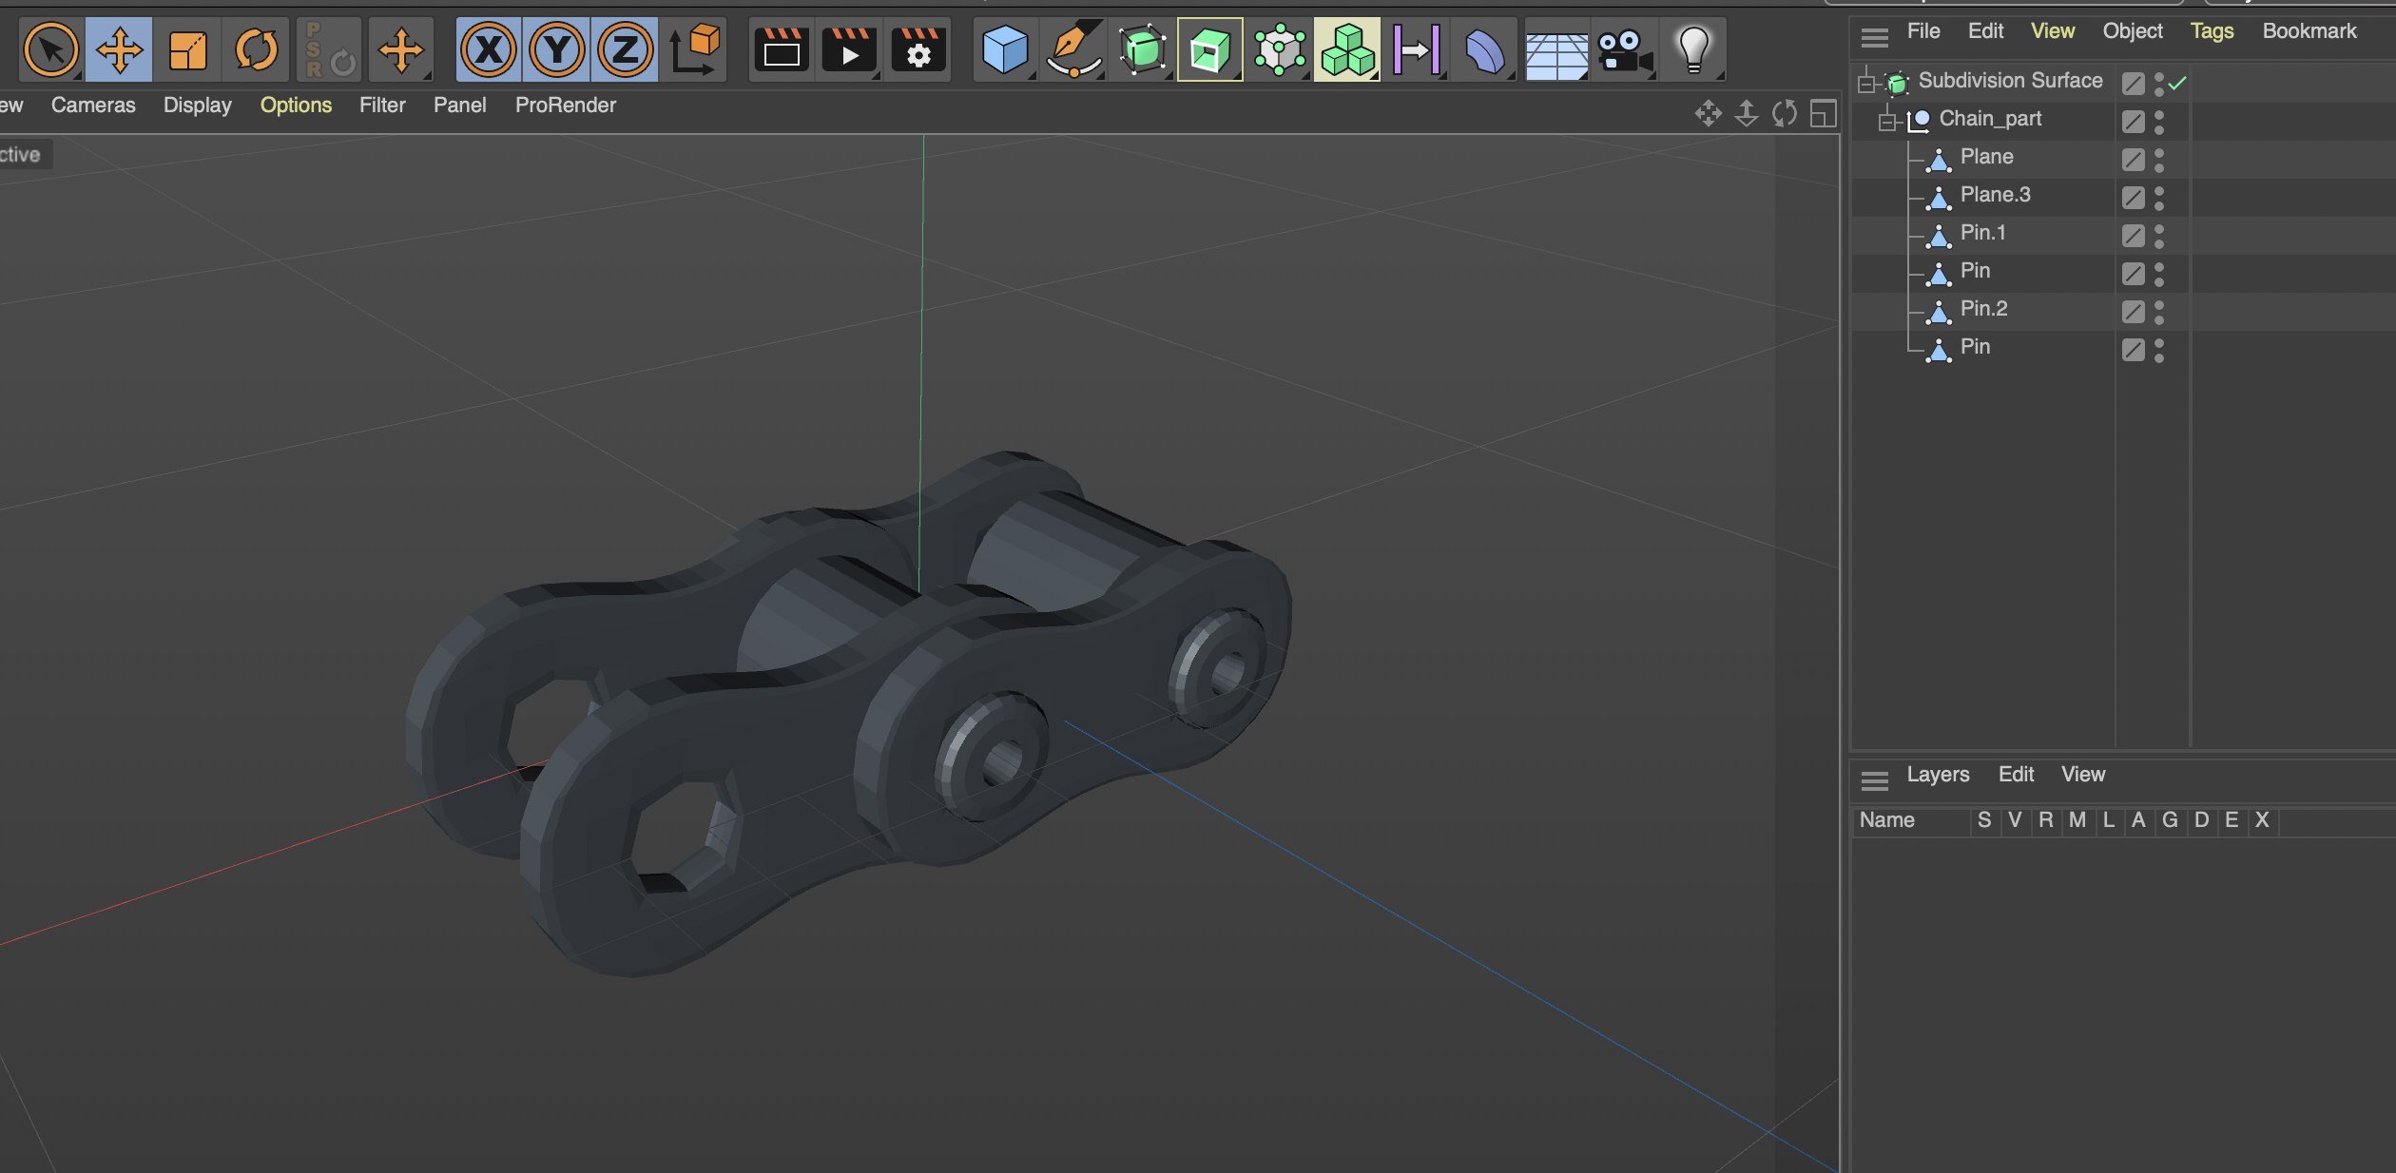
Task: Open the Spline Pen tool
Action: 1073,49
